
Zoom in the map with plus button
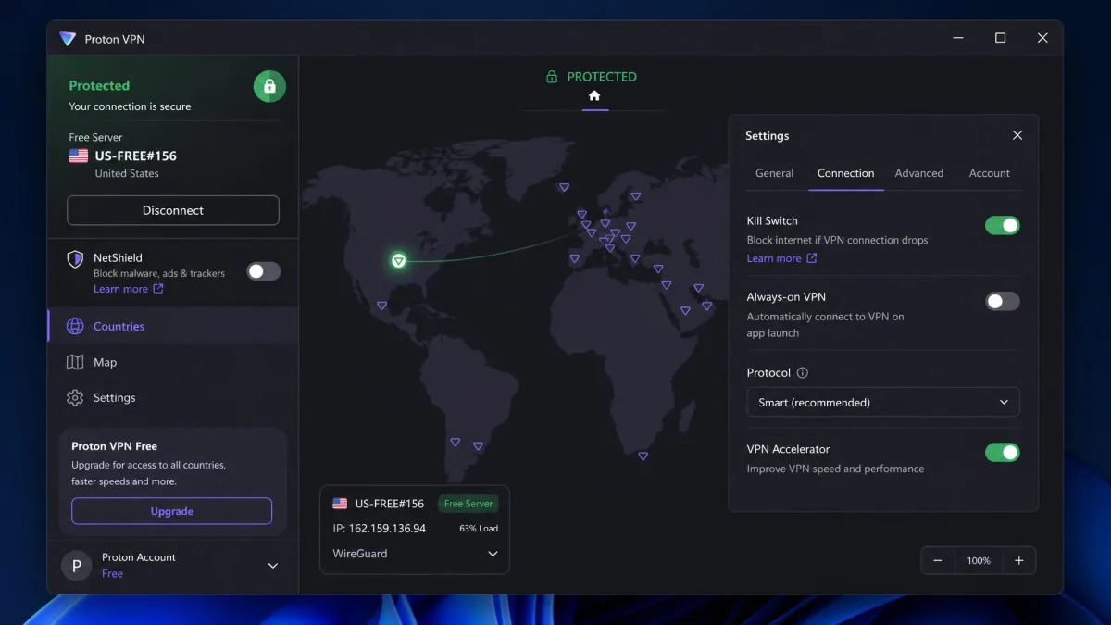(x=1019, y=560)
